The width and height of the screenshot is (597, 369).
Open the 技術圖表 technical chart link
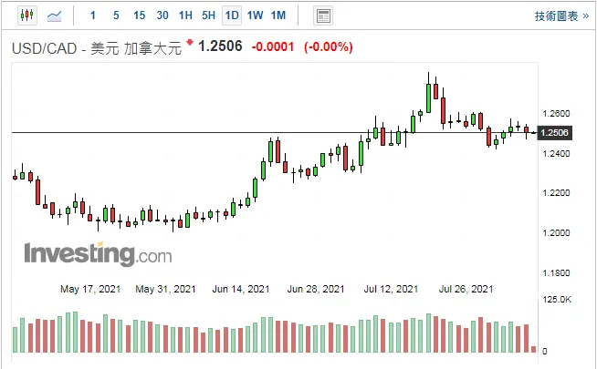click(x=561, y=16)
